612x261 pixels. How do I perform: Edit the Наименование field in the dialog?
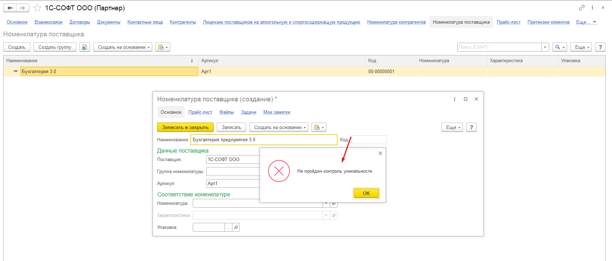[264, 140]
